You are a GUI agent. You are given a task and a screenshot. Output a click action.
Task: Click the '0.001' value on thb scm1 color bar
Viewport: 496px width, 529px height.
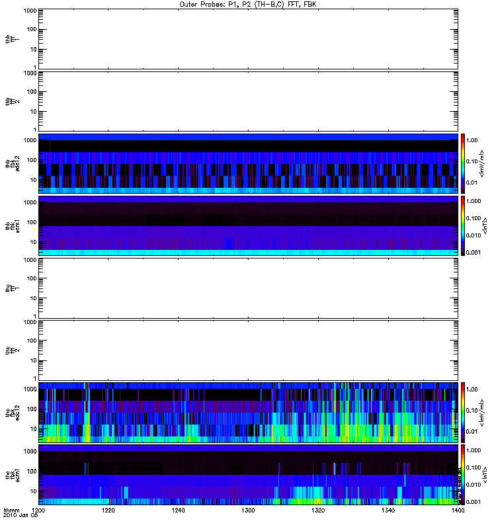[x=474, y=253]
